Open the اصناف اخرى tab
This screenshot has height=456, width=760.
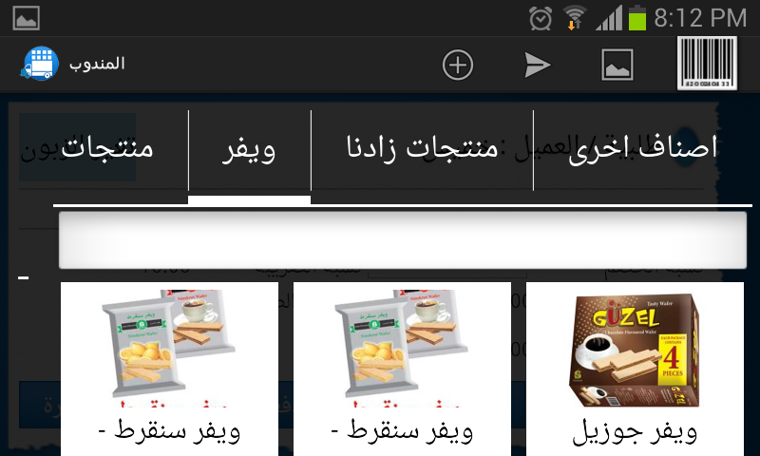point(642,150)
